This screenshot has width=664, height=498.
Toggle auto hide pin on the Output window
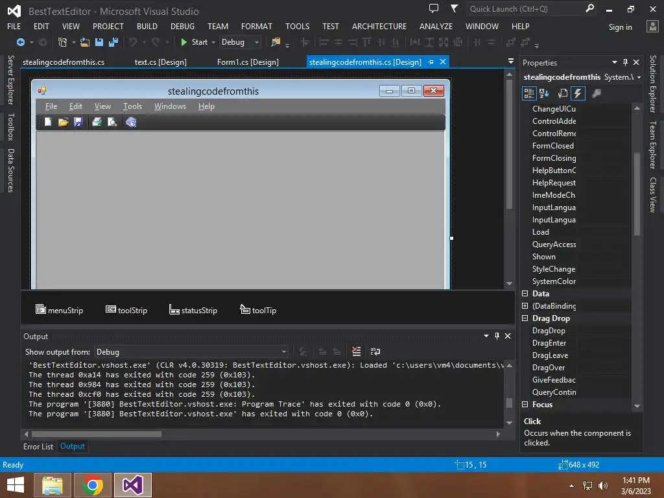coord(497,336)
